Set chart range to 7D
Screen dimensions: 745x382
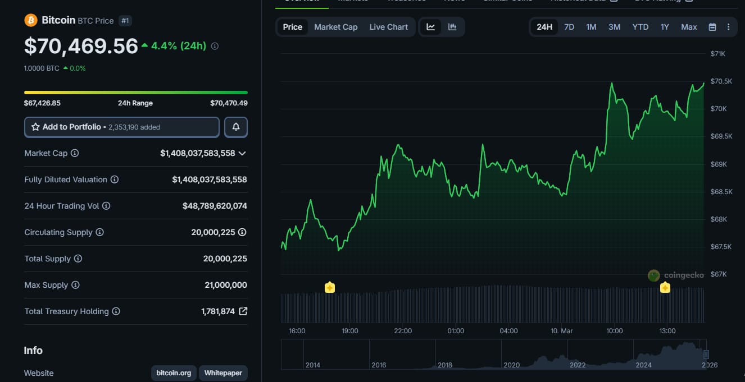click(x=569, y=27)
